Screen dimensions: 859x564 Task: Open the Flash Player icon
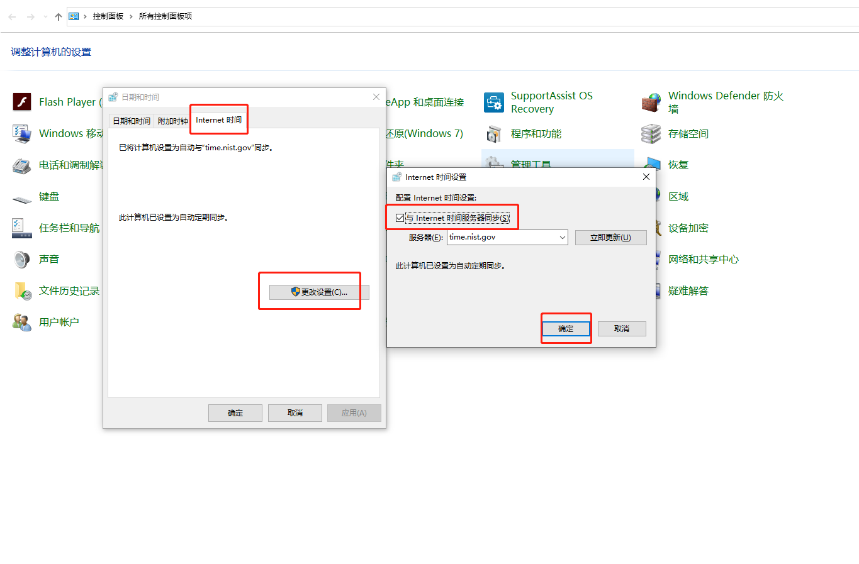(x=22, y=102)
